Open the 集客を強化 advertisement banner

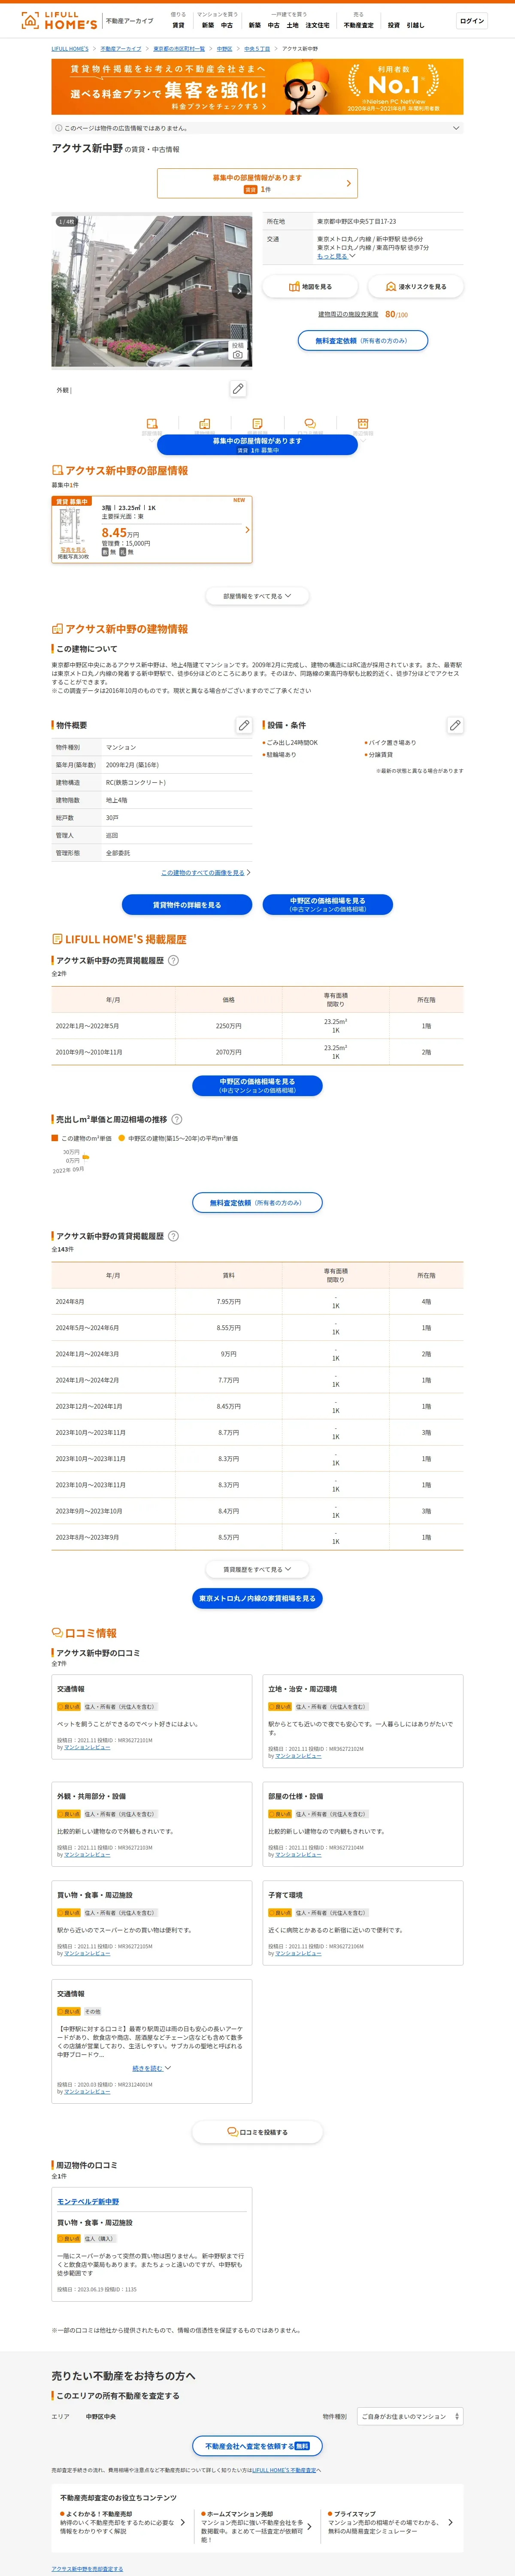[x=257, y=87]
